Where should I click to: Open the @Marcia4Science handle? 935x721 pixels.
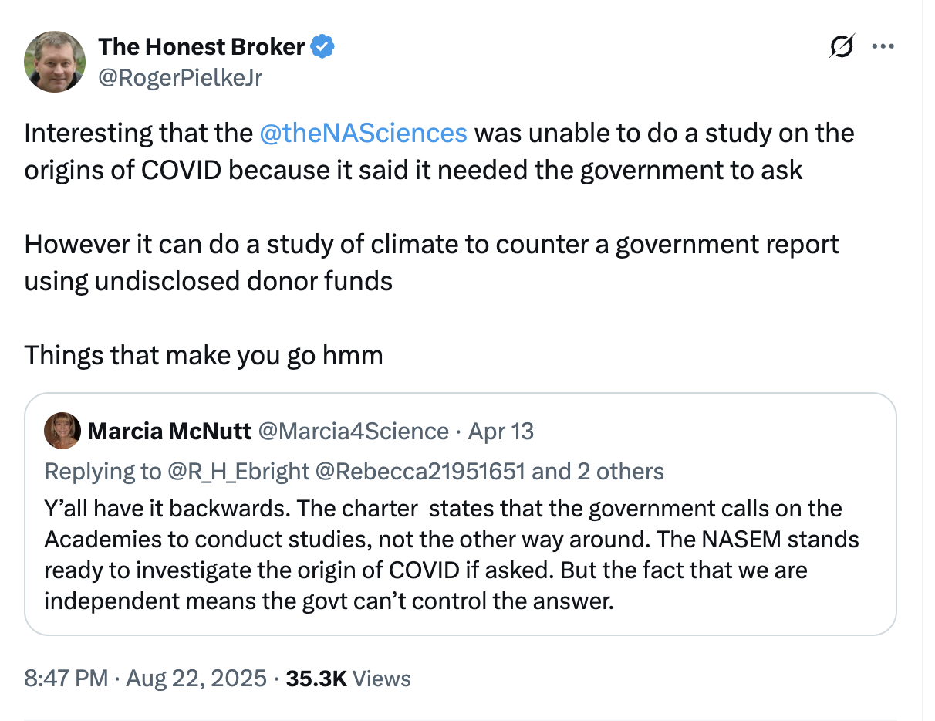pos(353,431)
